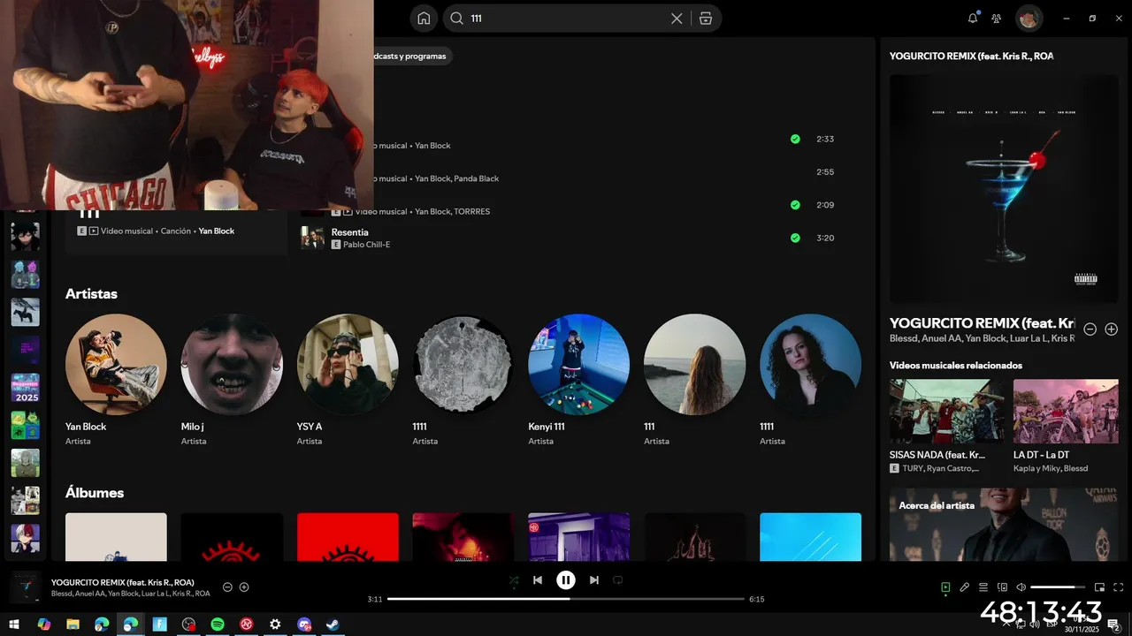1132x636 pixels.
Task: Enter full screen with the expand icon
Action: pos(1119,587)
